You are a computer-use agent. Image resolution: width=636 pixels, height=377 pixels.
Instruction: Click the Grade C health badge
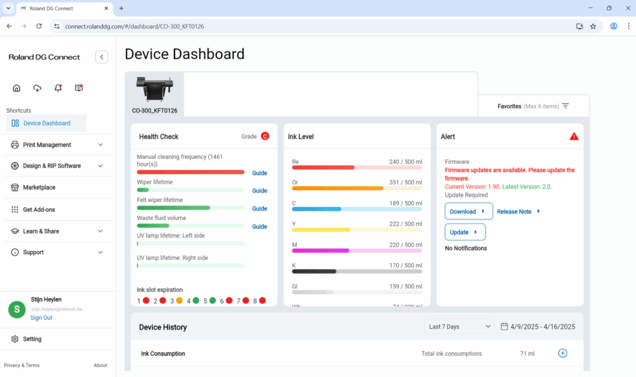pos(265,136)
